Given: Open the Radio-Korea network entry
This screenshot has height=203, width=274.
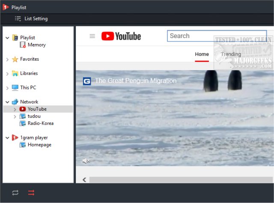Looking at the screenshot, I should pos(40,124).
